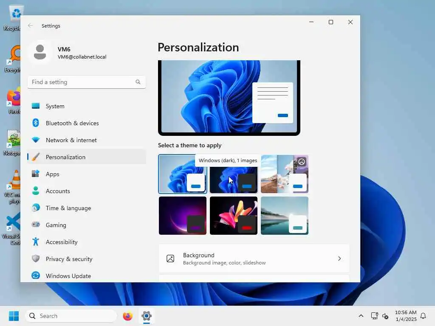Click the Network wifi icon in sidebar
Viewport: 435px width, 326px height.
(x=36, y=140)
